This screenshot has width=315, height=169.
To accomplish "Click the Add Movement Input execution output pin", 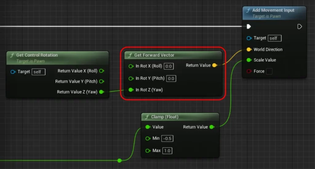I will click(x=300, y=27).
